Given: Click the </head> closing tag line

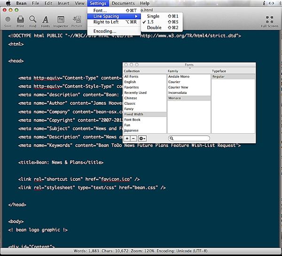Looking at the screenshot, I should coord(17,205).
